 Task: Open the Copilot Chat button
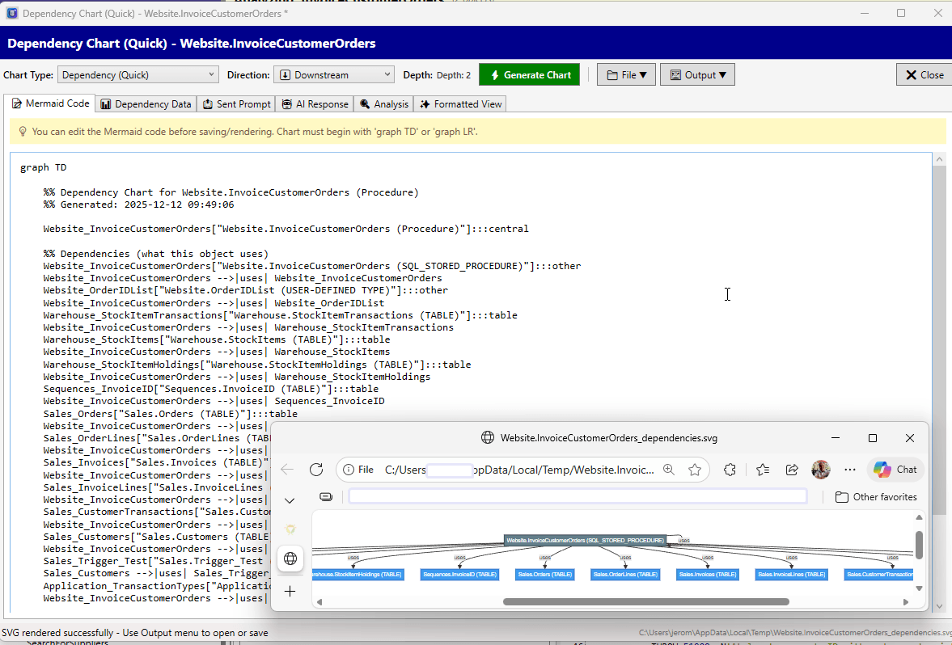pos(895,470)
